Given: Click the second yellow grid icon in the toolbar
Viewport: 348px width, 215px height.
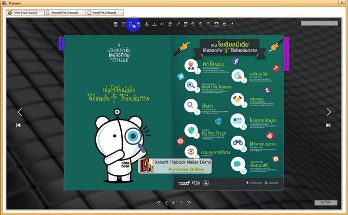Looking at the screenshot, I should [x=139, y=24].
